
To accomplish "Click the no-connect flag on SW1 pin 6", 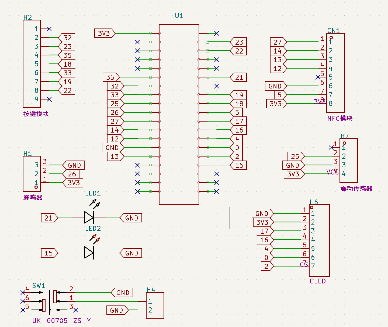I will click(23, 301).
